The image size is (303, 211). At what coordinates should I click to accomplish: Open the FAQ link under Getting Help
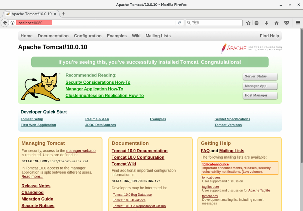coord(205,151)
